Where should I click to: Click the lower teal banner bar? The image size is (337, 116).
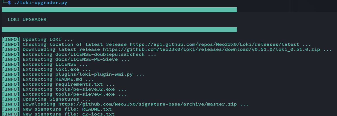(x=119, y=29)
